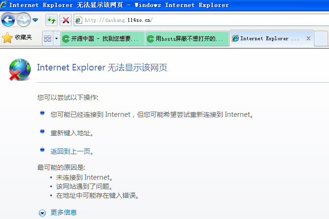The height and width of the screenshot is (219, 329).
Task: Switch to the 开源中国 tab
Action: [103, 39]
